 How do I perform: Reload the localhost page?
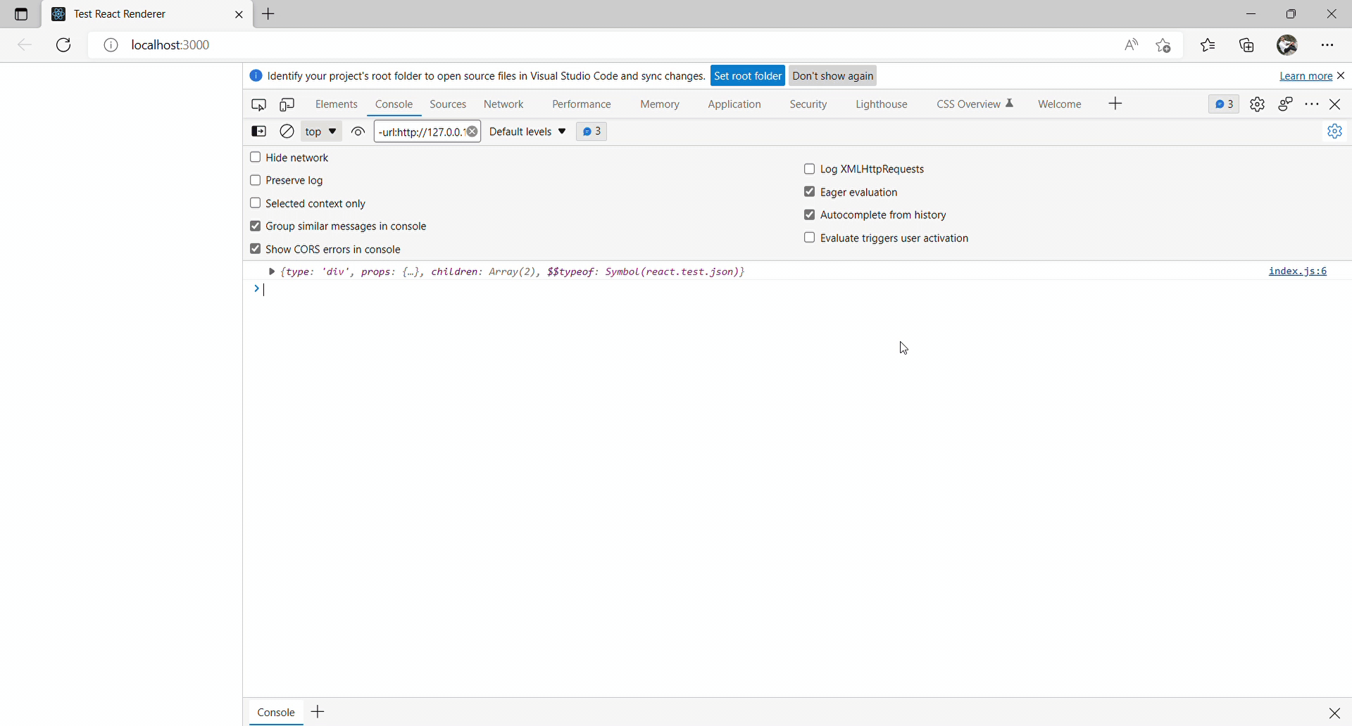(x=63, y=45)
